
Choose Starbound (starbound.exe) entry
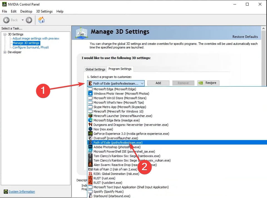pyautogui.click(x=177, y=196)
